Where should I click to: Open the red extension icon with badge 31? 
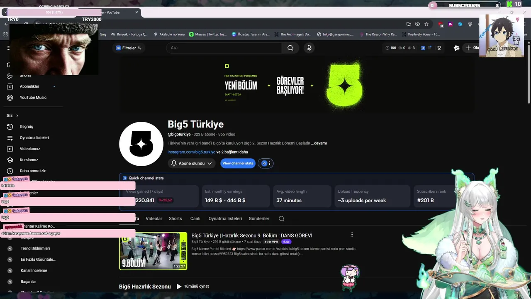[441, 25]
